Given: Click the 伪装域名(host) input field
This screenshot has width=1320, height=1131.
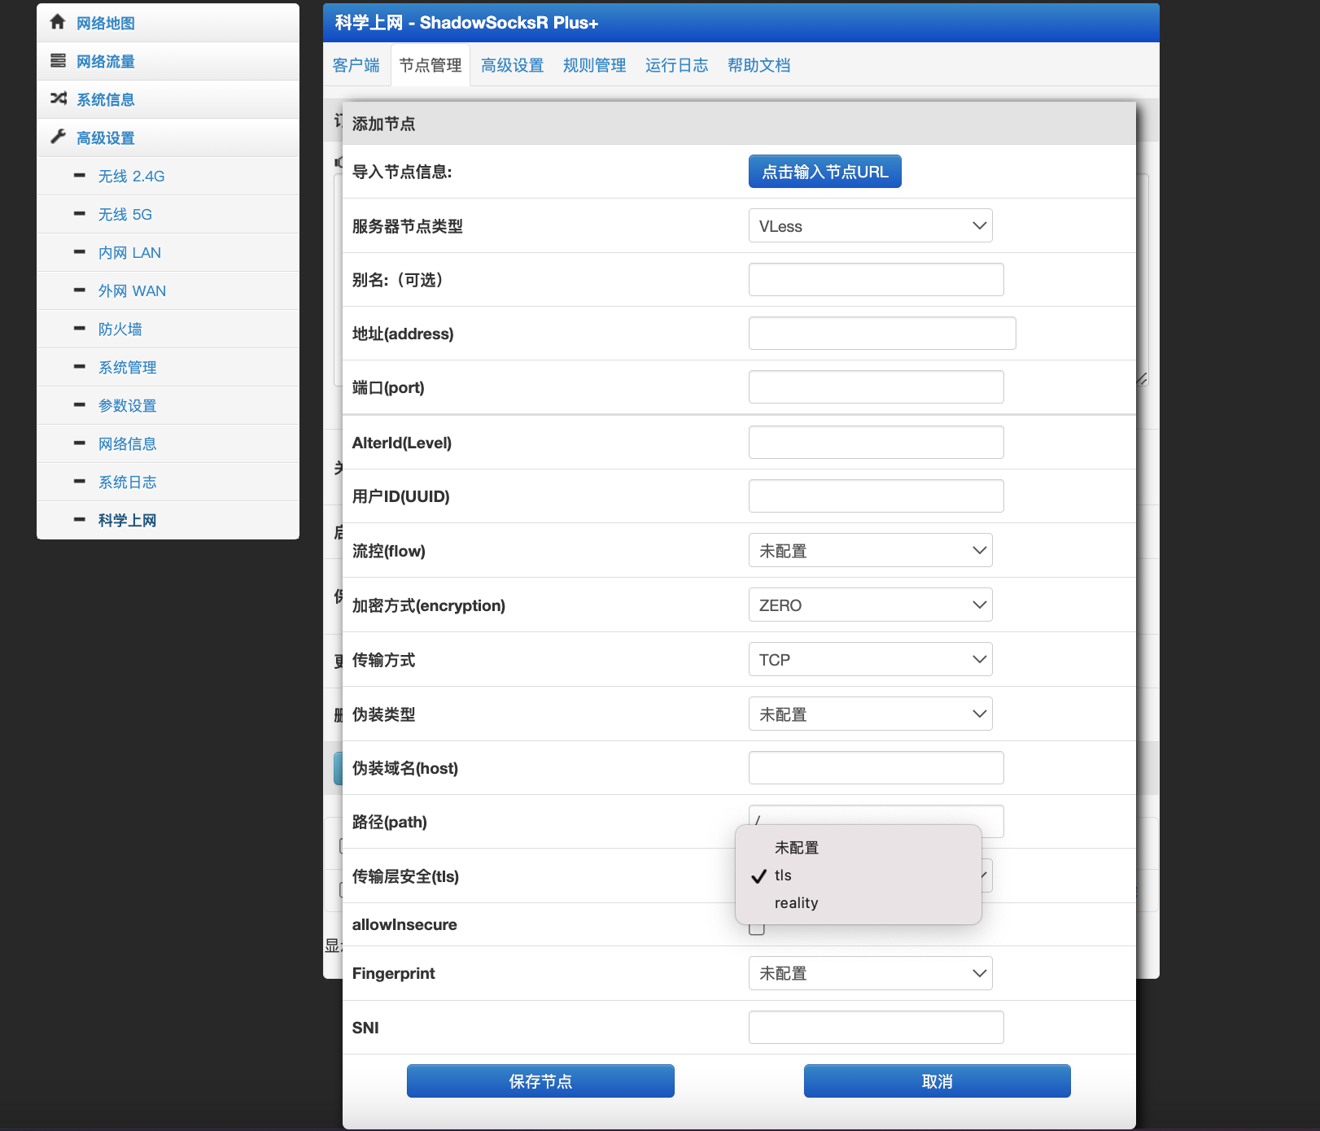Looking at the screenshot, I should (876, 767).
